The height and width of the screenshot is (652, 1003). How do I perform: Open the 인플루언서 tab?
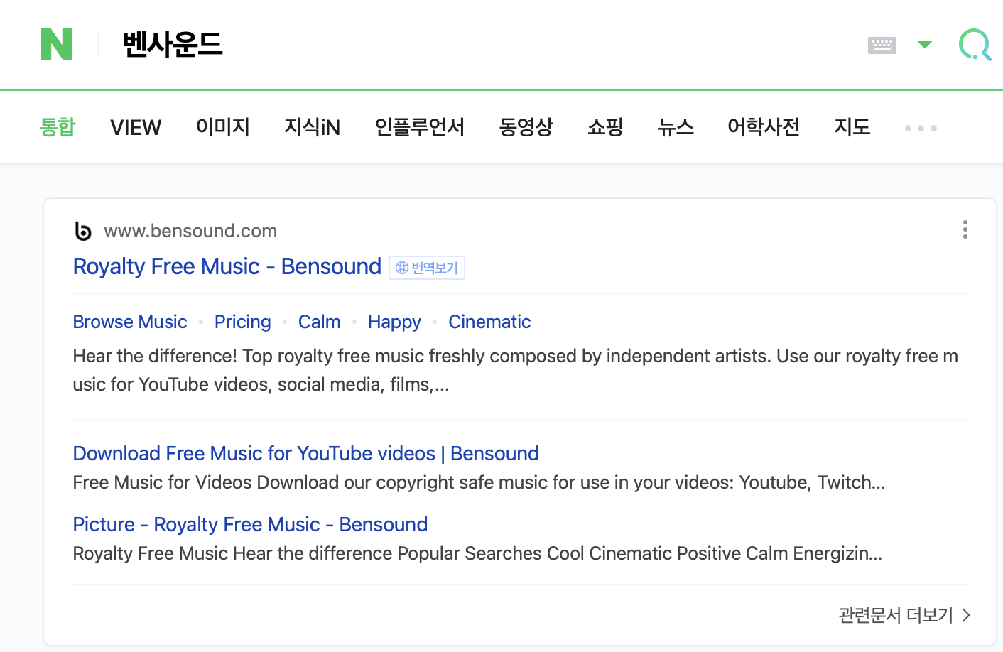click(420, 127)
